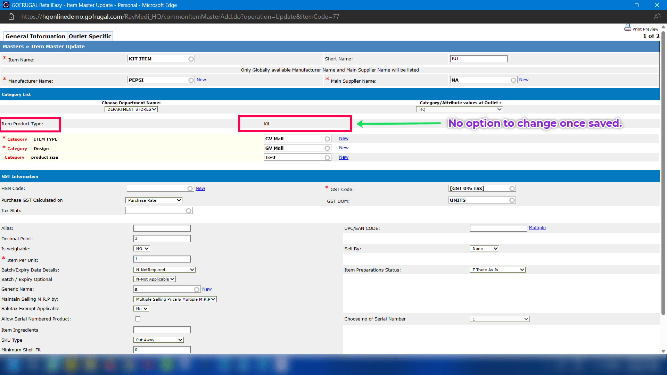Select the General Information tab
This screenshot has height=375, width=667.
point(35,36)
